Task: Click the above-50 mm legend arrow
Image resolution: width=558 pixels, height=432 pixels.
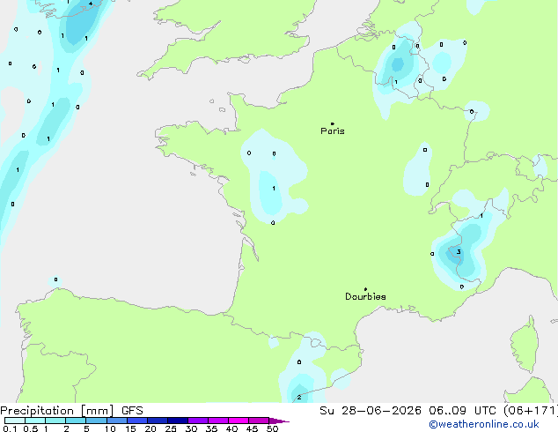Action: tap(279, 421)
